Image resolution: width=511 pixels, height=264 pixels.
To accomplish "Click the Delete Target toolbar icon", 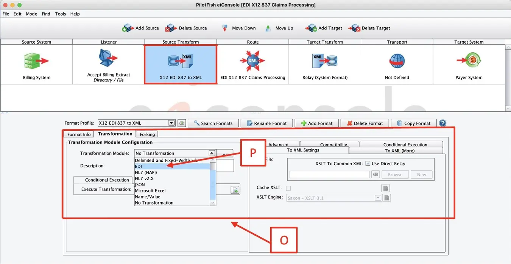I will 354,28.
